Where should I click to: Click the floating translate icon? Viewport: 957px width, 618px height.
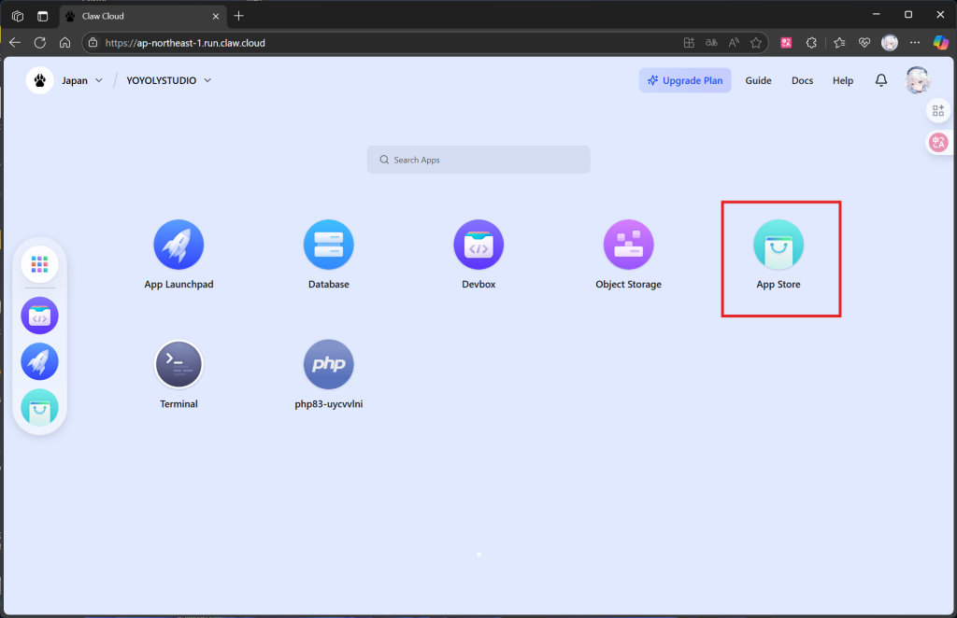coord(938,143)
